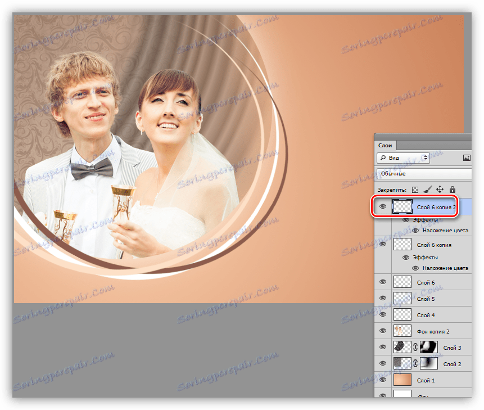Viewport: 484px width, 410px height.
Task: Select the Слой 2 layer name
Action: click(x=452, y=364)
